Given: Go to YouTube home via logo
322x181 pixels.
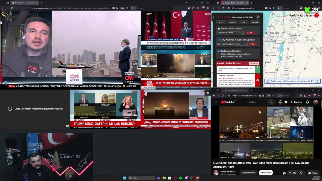Looking at the screenshot, I should click(x=227, y=102).
